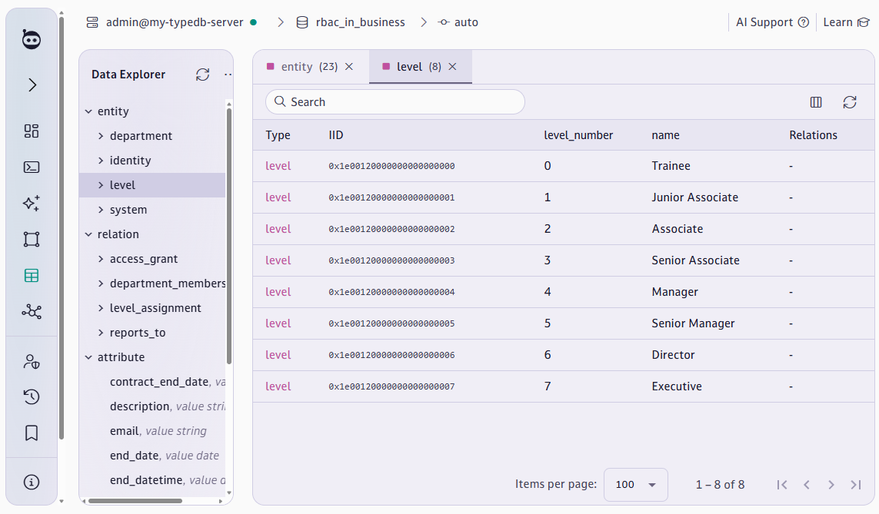
Task: Open the graph network icon in sidebar
Action: pos(32,311)
